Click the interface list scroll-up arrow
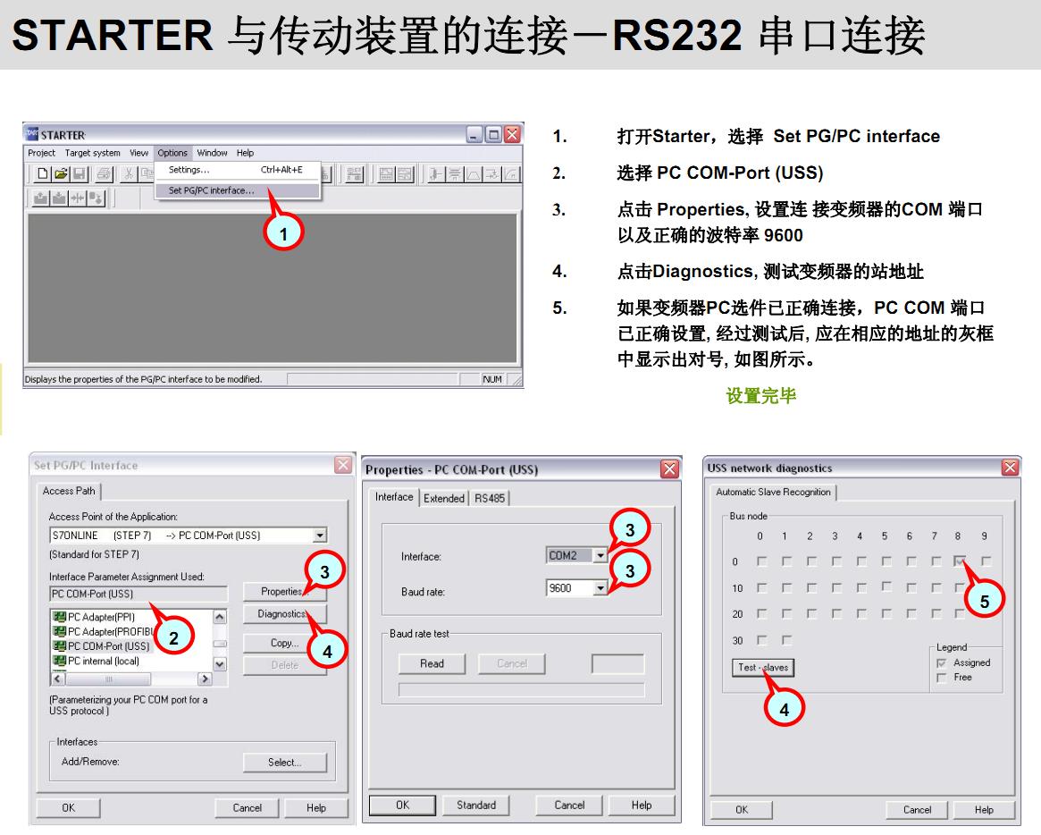1041x835 pixels. point(220,617)
